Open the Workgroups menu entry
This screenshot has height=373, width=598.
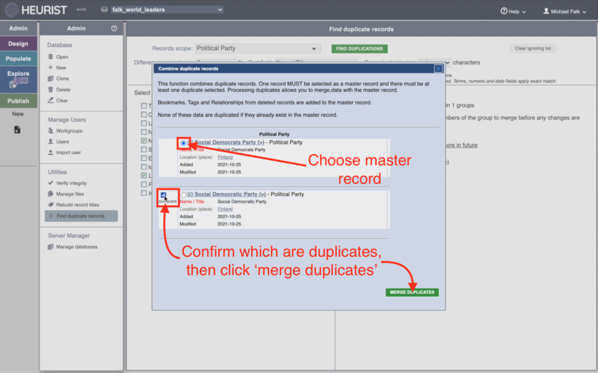[x=69, y=131]
